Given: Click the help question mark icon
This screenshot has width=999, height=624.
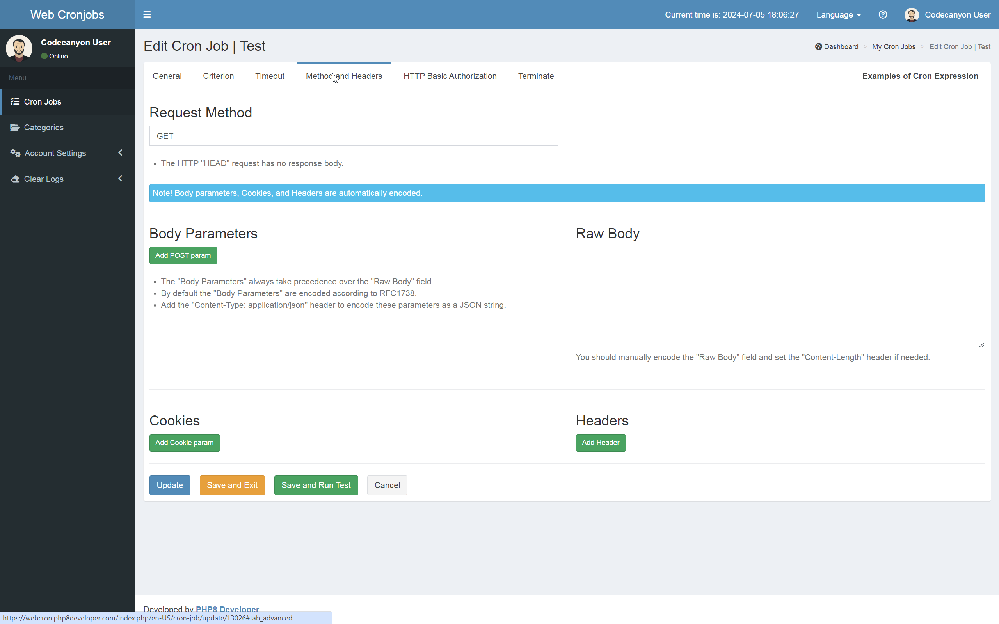Looking at the screenshot, I should pos(883,14).
